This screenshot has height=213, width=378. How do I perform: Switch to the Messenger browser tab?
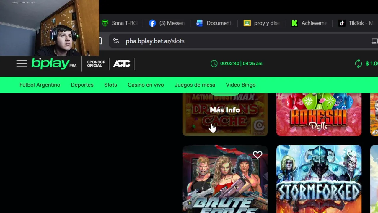tap(167, 23)
